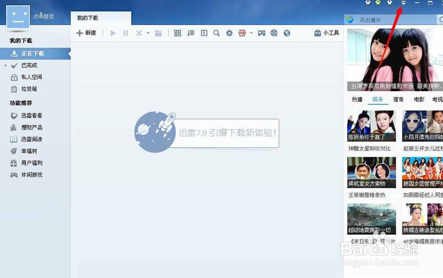Switch to the 电影 tab
The image size is (443, 278).
pos(419,99)
